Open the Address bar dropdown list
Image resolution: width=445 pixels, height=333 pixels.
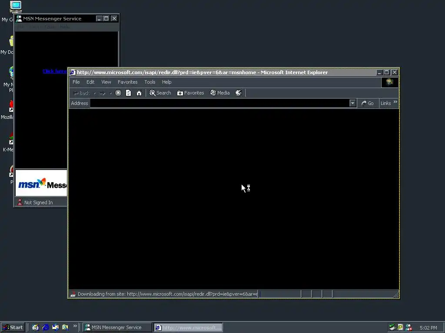[x=353, y=103]
